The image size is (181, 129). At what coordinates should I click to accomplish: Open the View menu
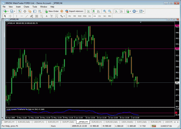pyautogui.click(x=11, y=7)
